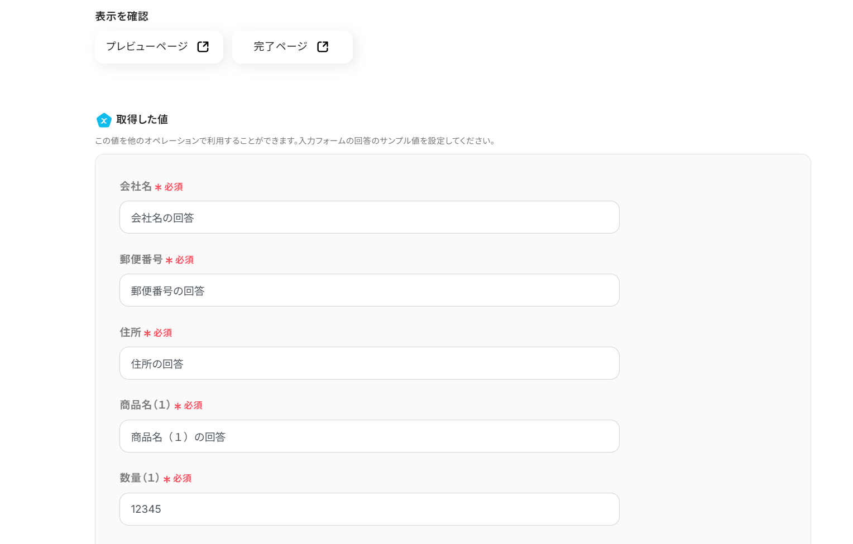Click the 必須 marker next to 会社名
Image resolution: width=853 pixels, height=544 pixels.
click(169, 187)
